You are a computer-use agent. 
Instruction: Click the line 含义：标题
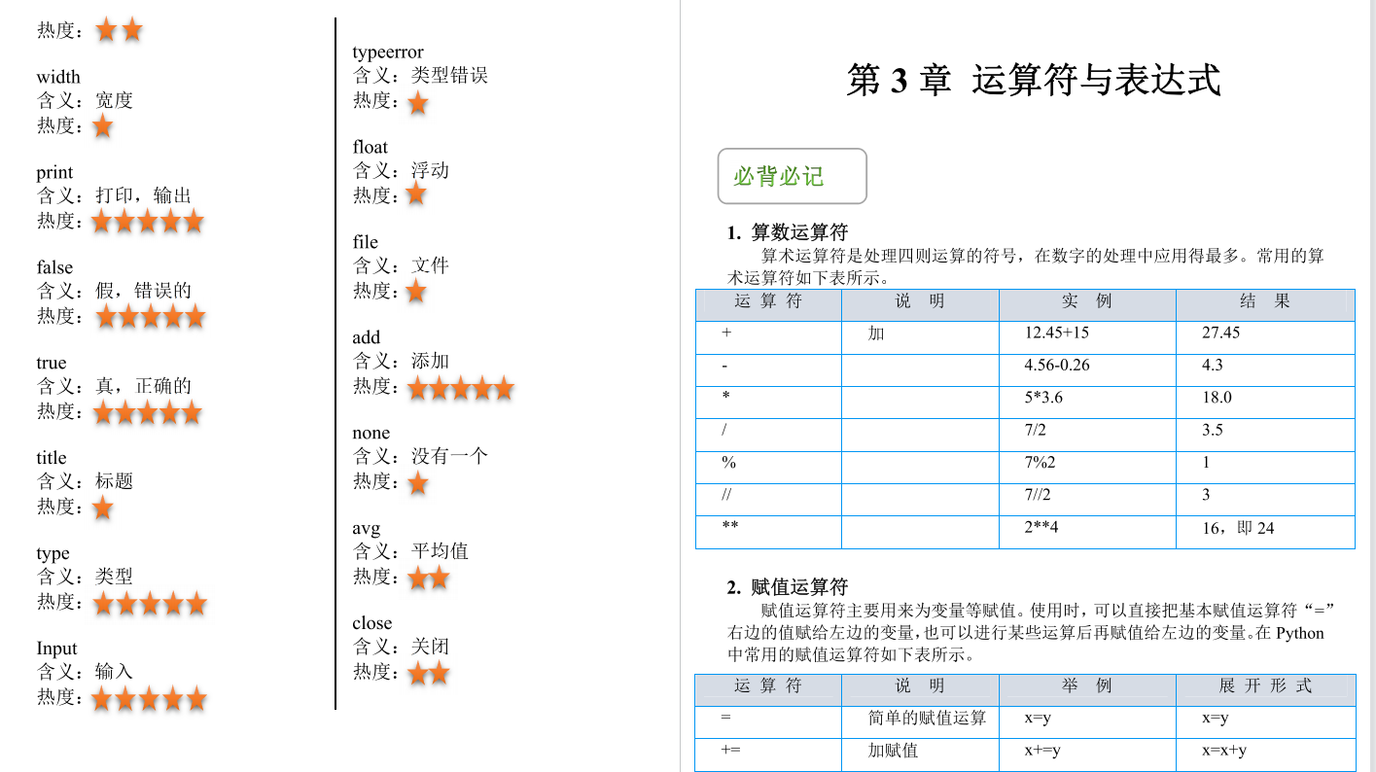pyautogui.click(x=85, y=480)
